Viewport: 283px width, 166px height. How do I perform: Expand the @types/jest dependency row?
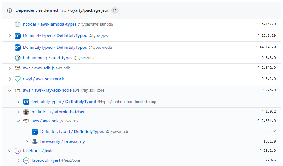click(10, 36)
